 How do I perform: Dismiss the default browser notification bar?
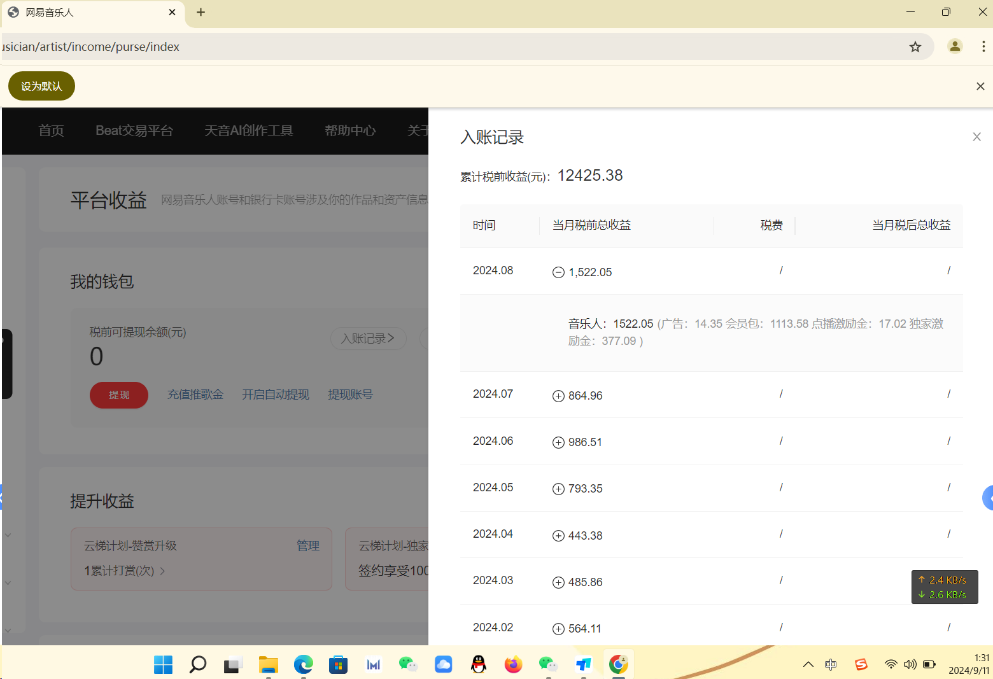click(980, 87)
